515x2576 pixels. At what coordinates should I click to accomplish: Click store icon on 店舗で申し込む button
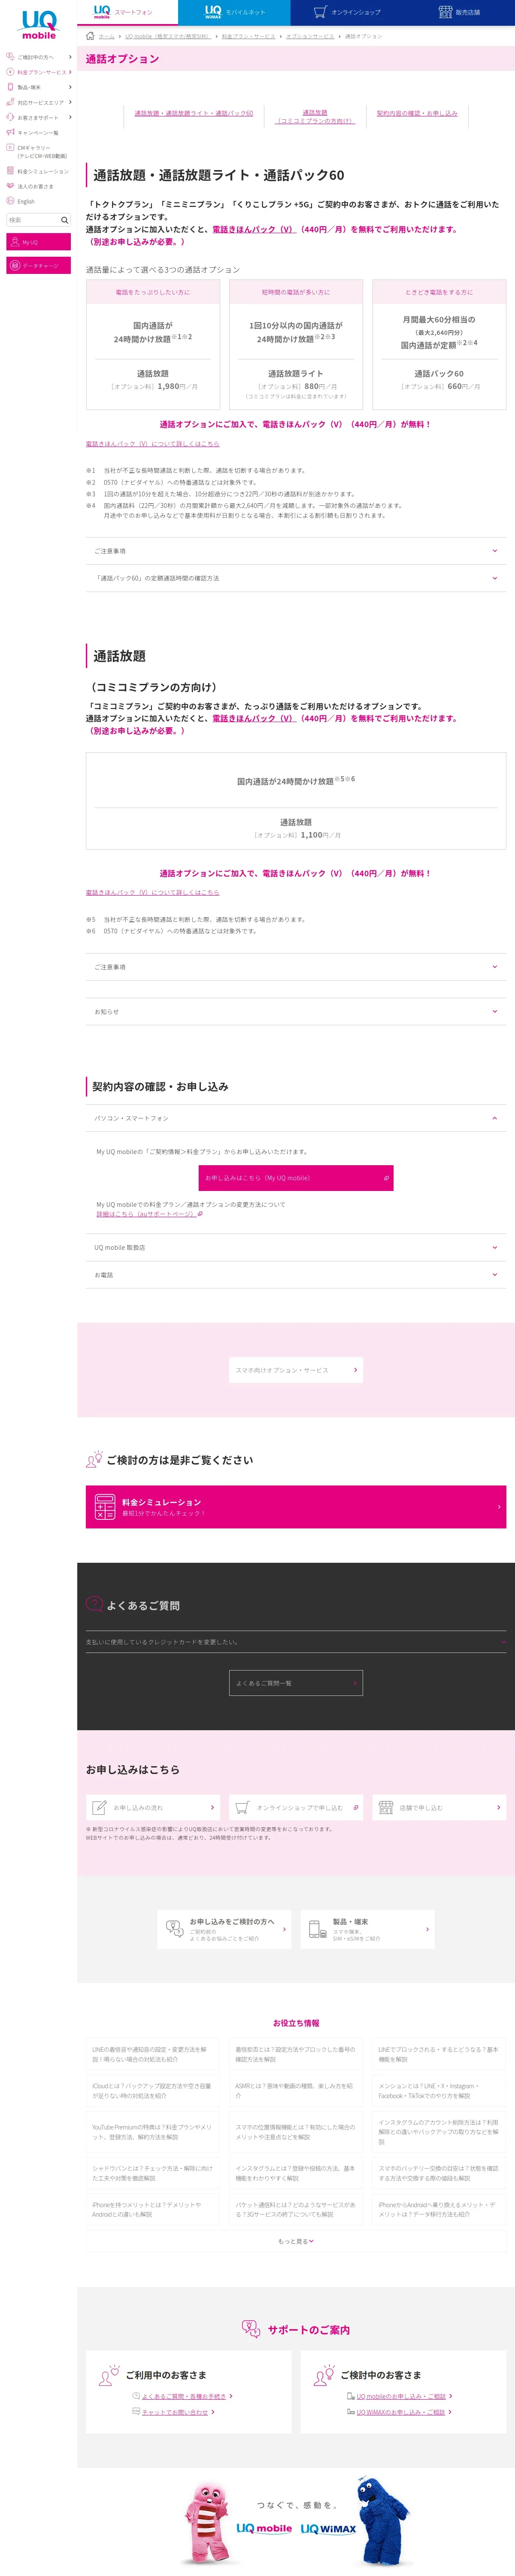[386, 1808]
